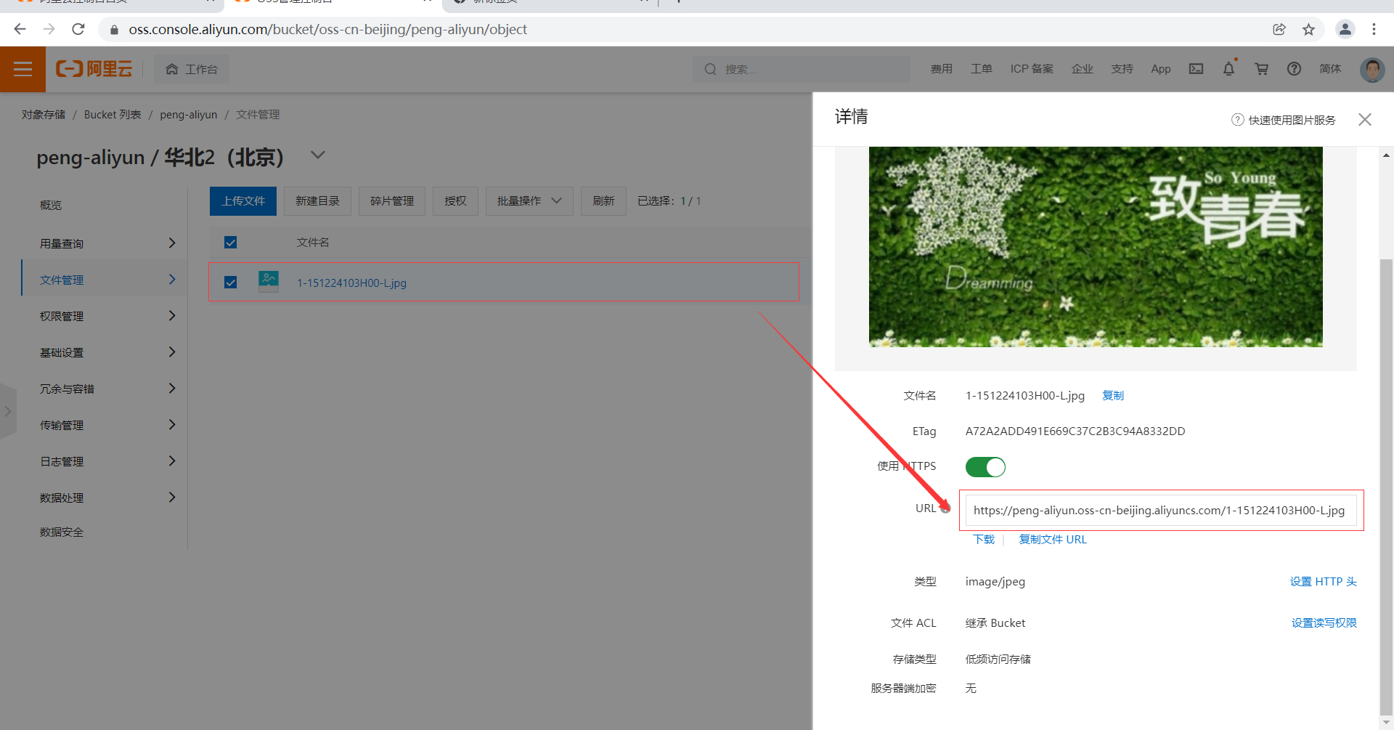Open ICP 备案 in top bar
Screen dimensions: 1394x730
point(1031,69)
